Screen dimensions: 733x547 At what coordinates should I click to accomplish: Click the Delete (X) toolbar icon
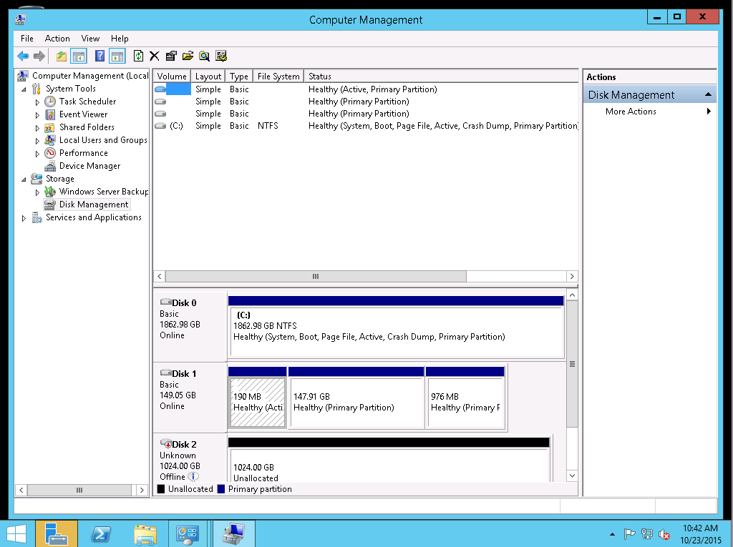(x=154, y=56)
